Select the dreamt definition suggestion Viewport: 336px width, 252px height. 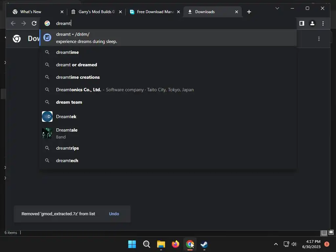168,38
